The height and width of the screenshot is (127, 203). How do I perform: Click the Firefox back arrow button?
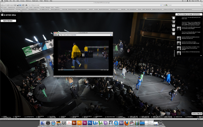click(2, 5)
